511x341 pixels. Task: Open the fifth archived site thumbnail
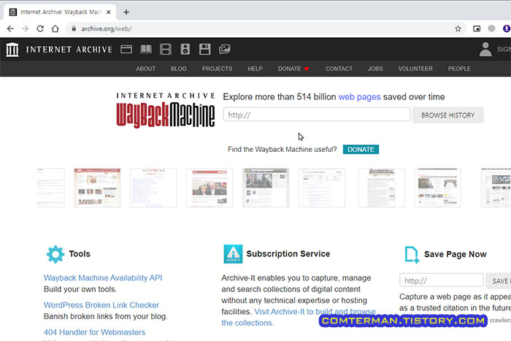point(266,188)
